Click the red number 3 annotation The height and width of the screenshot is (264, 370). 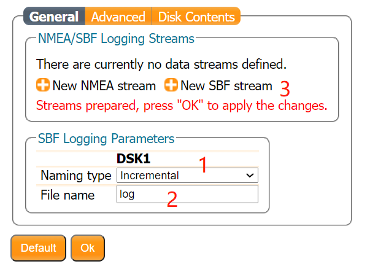285,89
